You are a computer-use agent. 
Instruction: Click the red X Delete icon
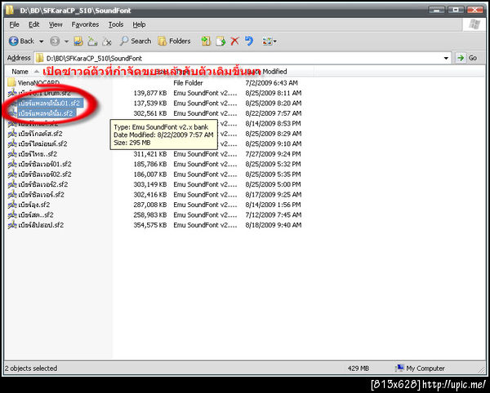(x=234, y=41)
